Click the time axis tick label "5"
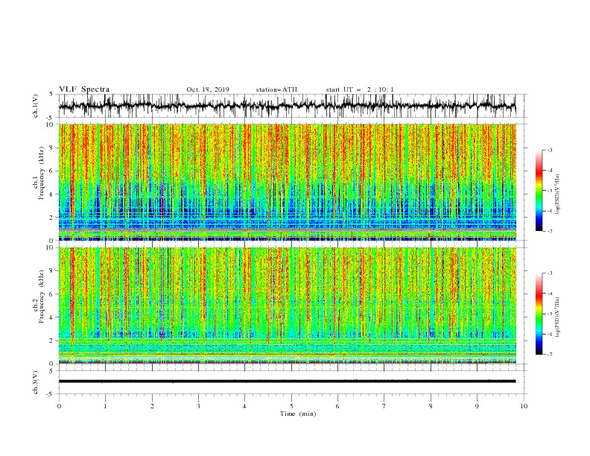Image resolution: width=590 pixels, height=456 pixels. [291, 406]
